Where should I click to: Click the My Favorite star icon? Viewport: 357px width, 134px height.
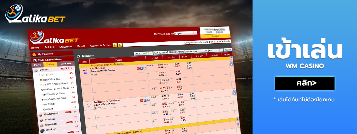pyautogui.click(x=34, y=54)
